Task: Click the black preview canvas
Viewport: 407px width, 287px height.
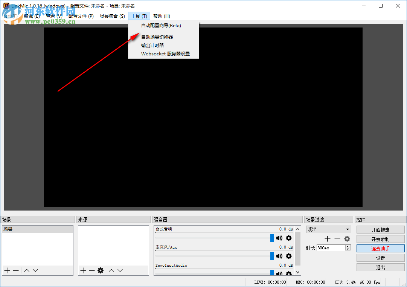Action: click(203, 117)
